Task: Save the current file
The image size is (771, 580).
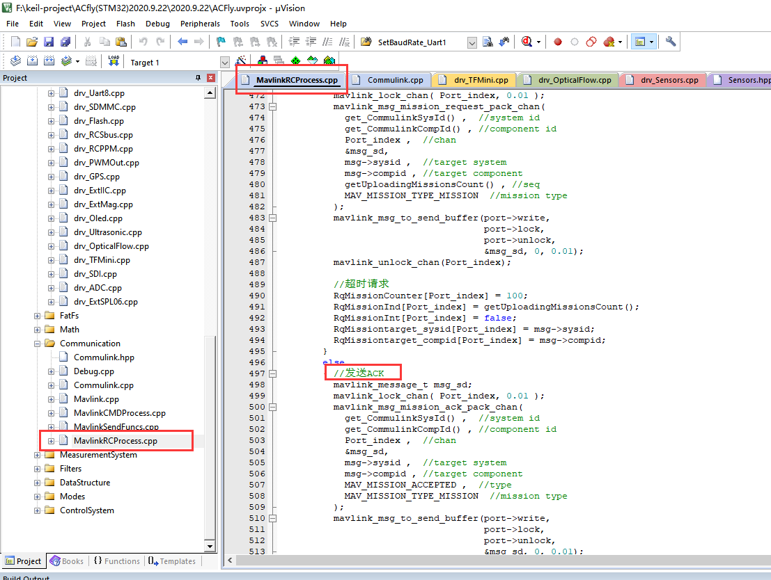Action: point(49,42)
